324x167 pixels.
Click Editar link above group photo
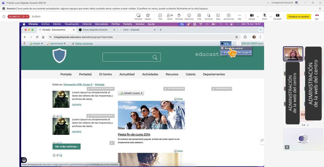click(x=180, y=99)
